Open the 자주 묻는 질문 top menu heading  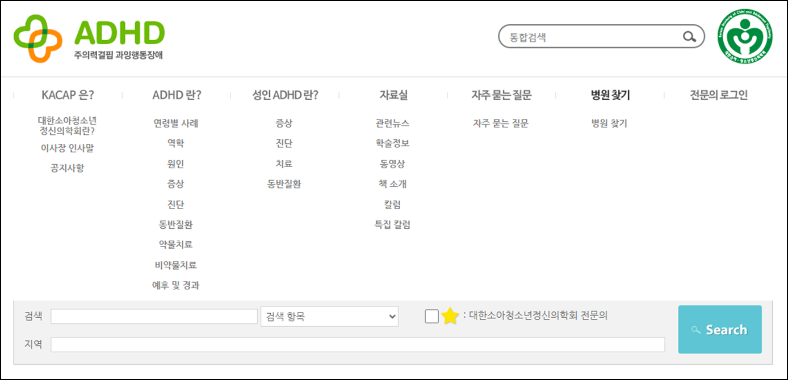[501, 95]
